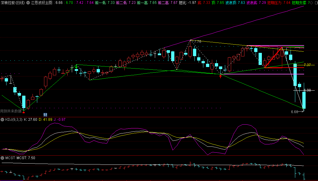Click the 短期压力: 7.64 readout
The width and height of the screenshot is (318, 181).
pos(279,3)
